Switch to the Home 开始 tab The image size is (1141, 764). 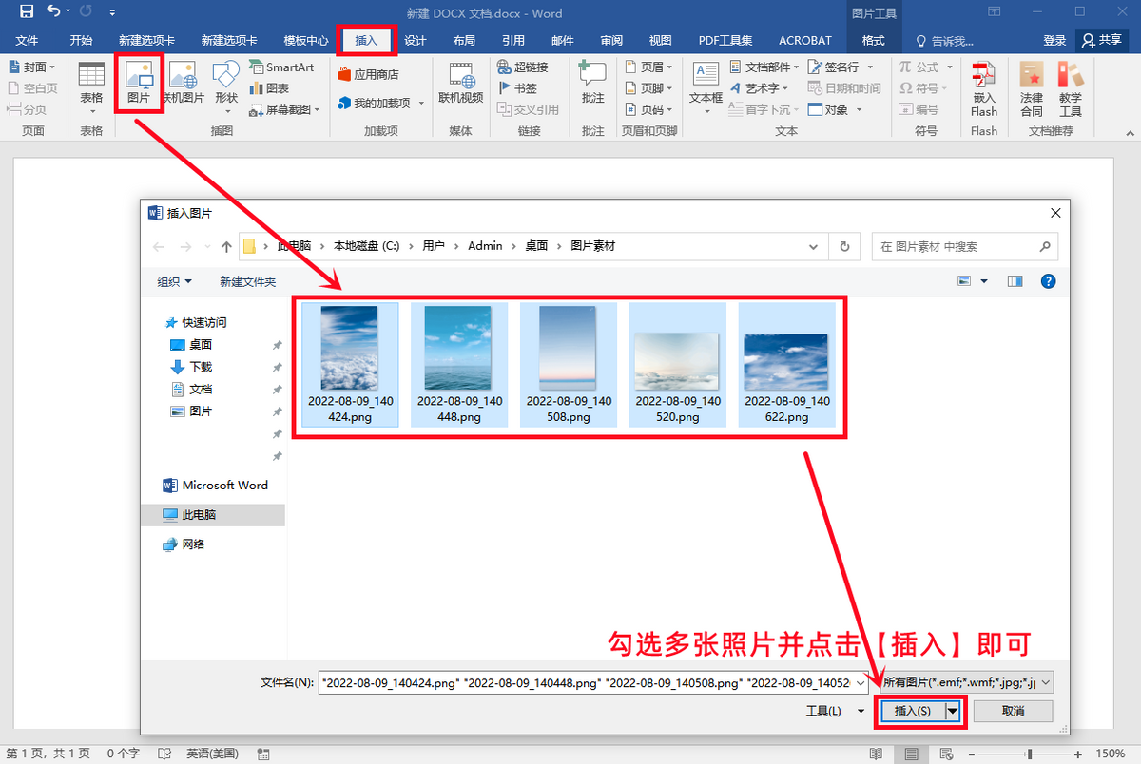[81, 41]
